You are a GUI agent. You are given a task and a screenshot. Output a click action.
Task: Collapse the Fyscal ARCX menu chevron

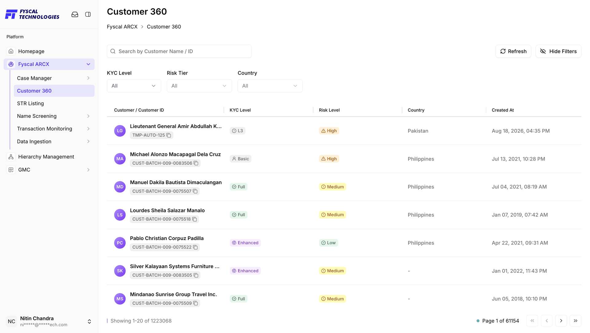(88, 64)
